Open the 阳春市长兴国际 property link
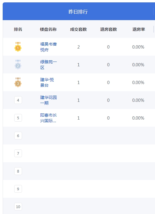This screenshot has height=214, width=155. (x=48, y=118)
